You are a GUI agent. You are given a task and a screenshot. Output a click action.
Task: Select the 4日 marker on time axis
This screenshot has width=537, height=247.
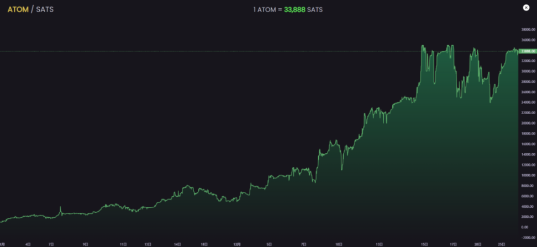point(28,243)
